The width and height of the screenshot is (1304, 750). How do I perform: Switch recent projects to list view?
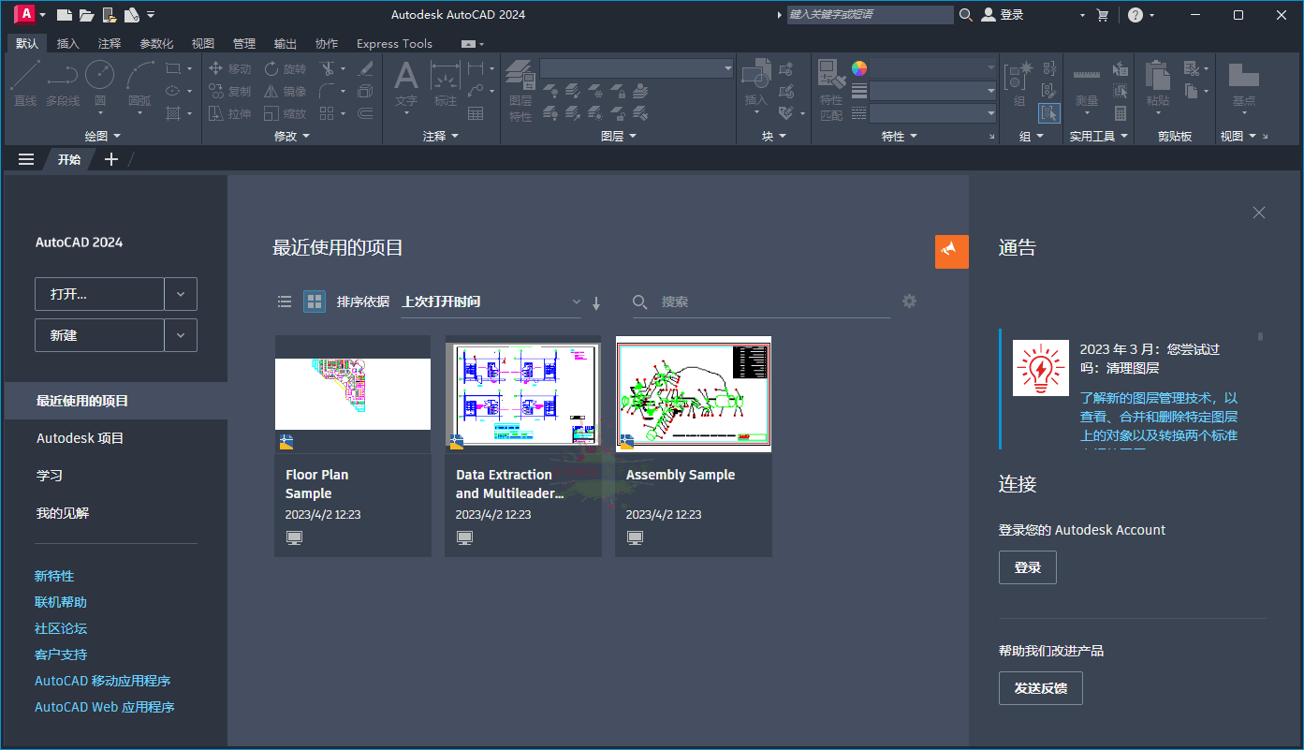click(x=285, y=301)
